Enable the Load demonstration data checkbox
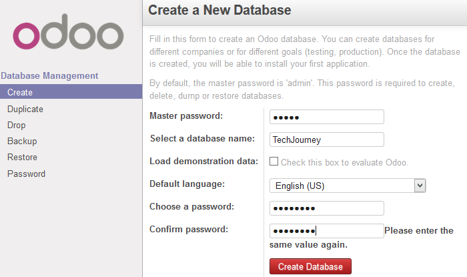 point(274,162)
